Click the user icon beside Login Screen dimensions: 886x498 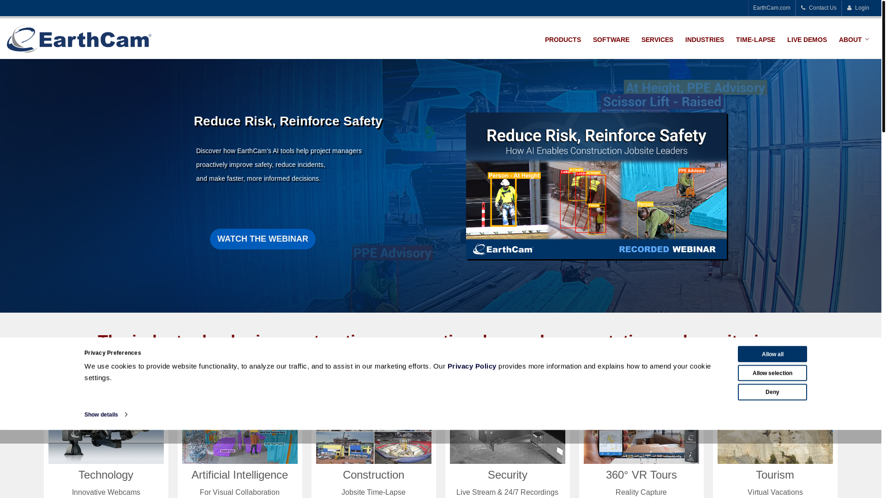click(850, 8)
